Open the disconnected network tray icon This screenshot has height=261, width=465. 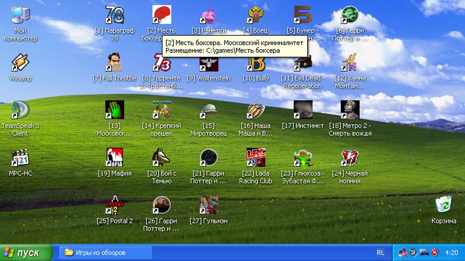coord(403,253)
